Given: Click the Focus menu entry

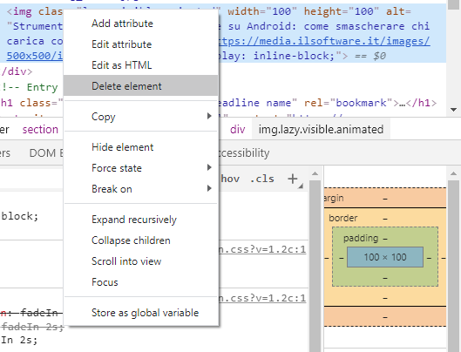Looking at the screenshot, I should 141,282.
